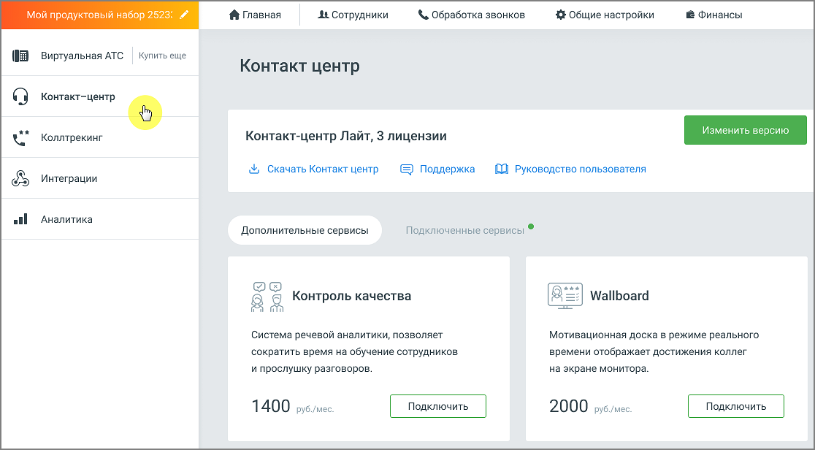Screen dimensions: 815x450
Task: Click the 1400 руб./мес. price
Action: [292, 406]
